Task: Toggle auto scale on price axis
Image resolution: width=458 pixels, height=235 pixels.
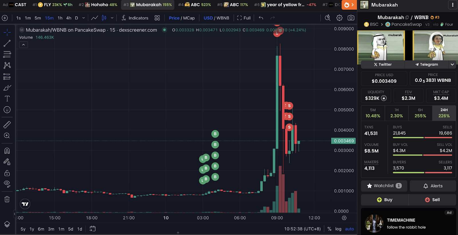Action: click(349, 229)
